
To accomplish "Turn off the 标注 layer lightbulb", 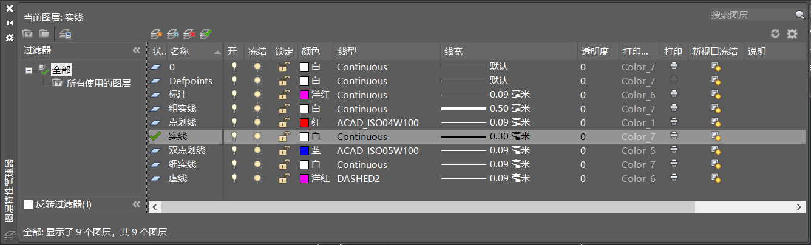I will tap(234, 95).
